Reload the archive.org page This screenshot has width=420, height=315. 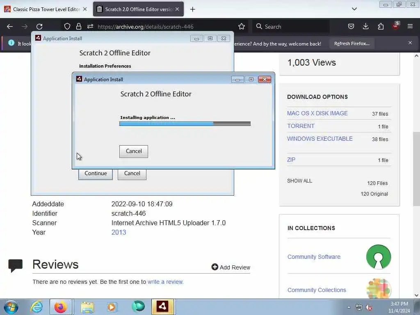(39, 27)
